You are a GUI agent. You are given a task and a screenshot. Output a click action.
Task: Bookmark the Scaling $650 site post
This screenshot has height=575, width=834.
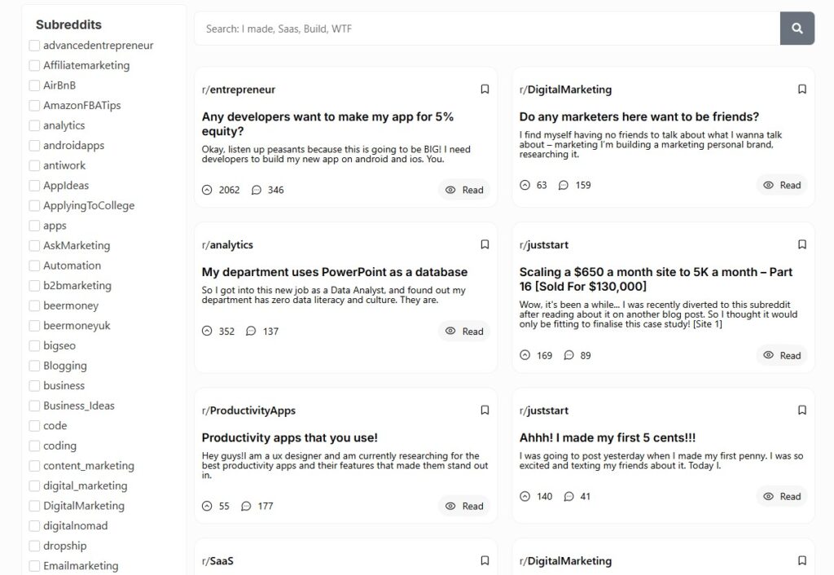(x=801, y=244)
